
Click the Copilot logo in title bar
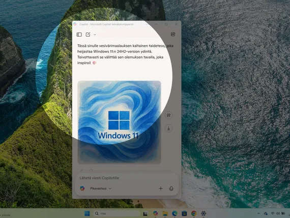(75, 24)
